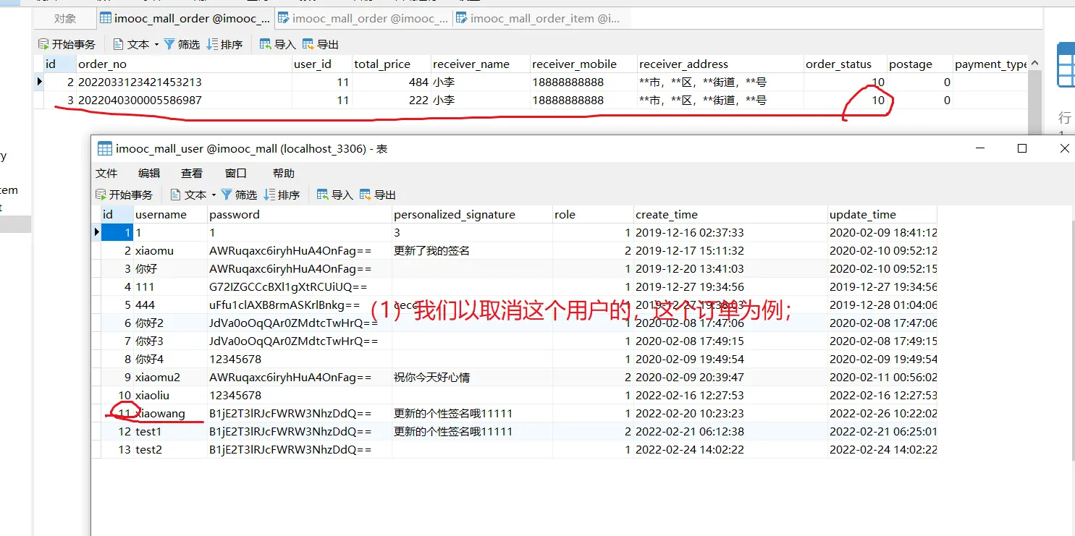
Task: Select the signature cell 祝你今天好心情
Action: (x=472, y=378)
